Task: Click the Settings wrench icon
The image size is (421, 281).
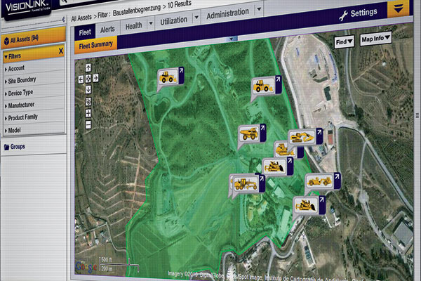Action: tap(343, 15)
